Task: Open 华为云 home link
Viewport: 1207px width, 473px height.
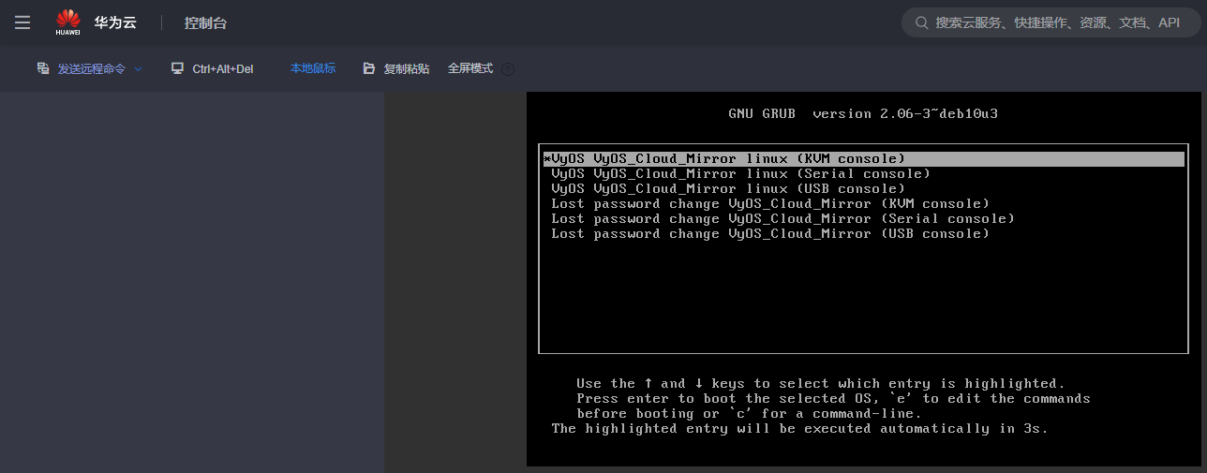Action: [115, 22]
